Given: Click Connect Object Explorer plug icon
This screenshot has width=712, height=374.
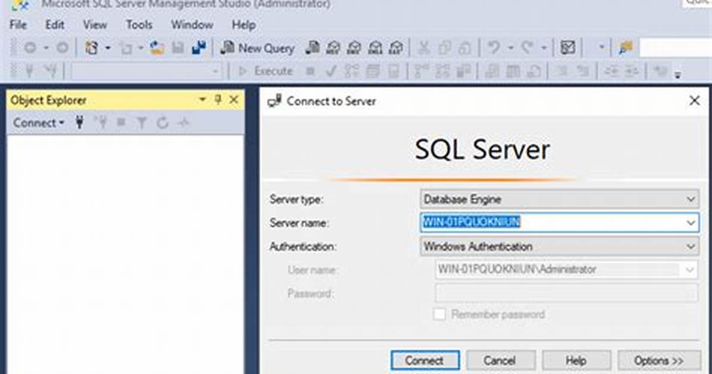Looking at the screenshot, I should pyautogui.click(x=79, y=122).
